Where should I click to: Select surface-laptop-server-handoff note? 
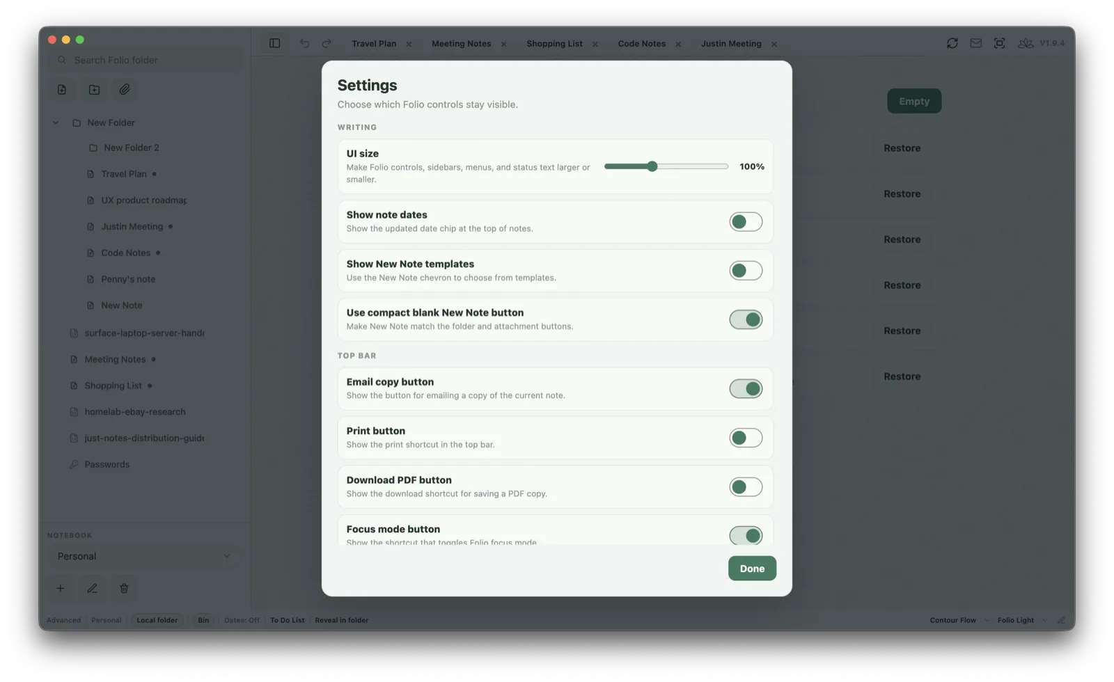(x=144, y=333)
